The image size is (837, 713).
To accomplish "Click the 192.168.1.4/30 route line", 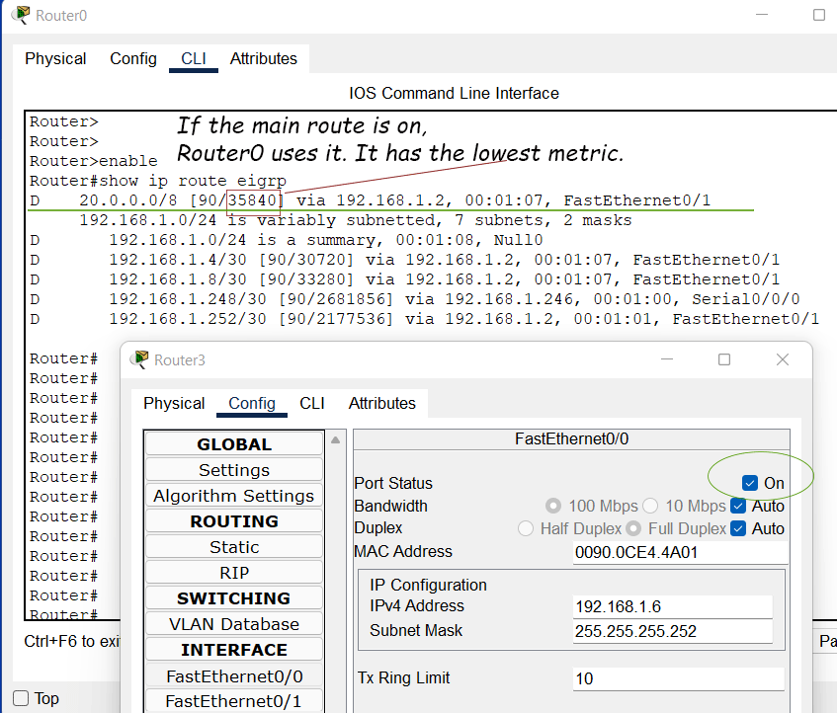I will (x=404, y=260).
